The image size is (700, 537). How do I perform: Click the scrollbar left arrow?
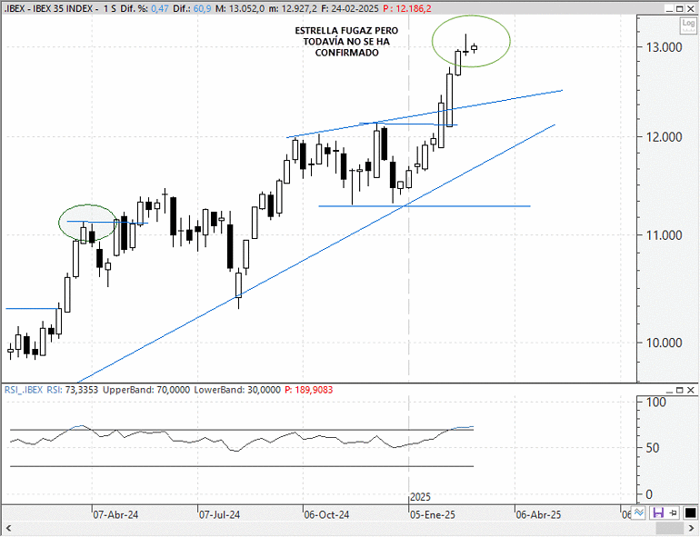(x=8, y=529)
